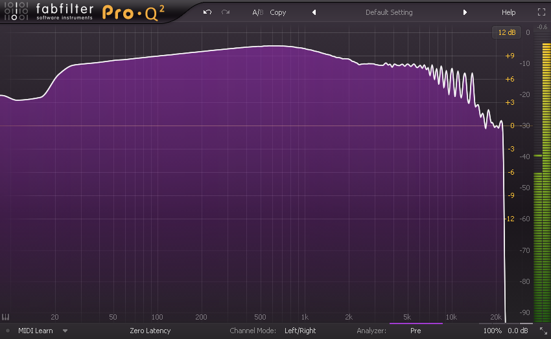The image size is (551, 339).
Task: Click the 5k frequency axis label
Action: click(407, 317)
